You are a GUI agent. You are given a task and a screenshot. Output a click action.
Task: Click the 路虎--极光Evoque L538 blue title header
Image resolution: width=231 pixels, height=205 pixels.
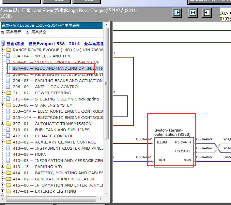51,25
